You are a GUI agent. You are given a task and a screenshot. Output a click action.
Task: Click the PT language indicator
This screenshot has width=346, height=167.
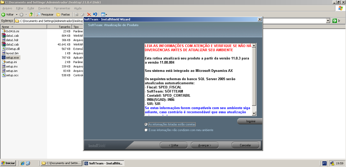pos(325,163)
